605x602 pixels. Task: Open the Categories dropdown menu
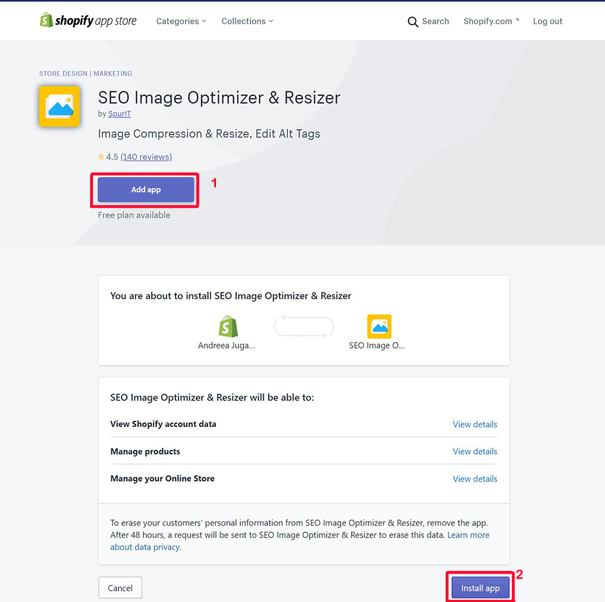pos(181,21)
